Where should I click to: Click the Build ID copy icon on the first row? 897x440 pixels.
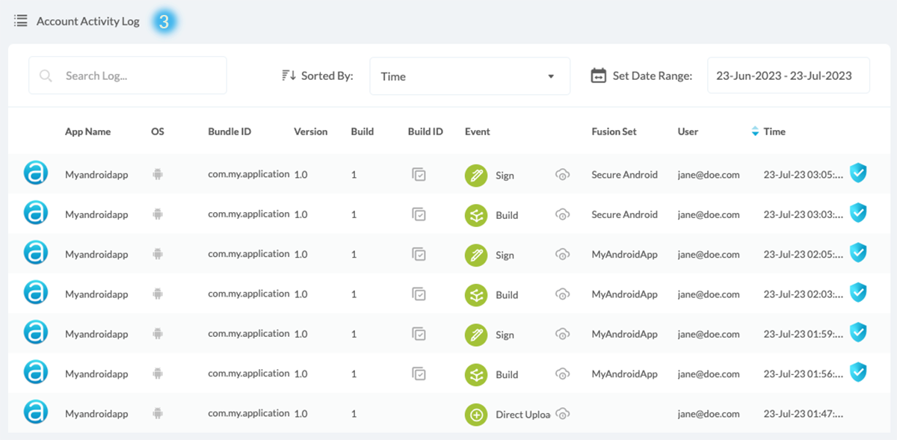[x=419, y=173]
